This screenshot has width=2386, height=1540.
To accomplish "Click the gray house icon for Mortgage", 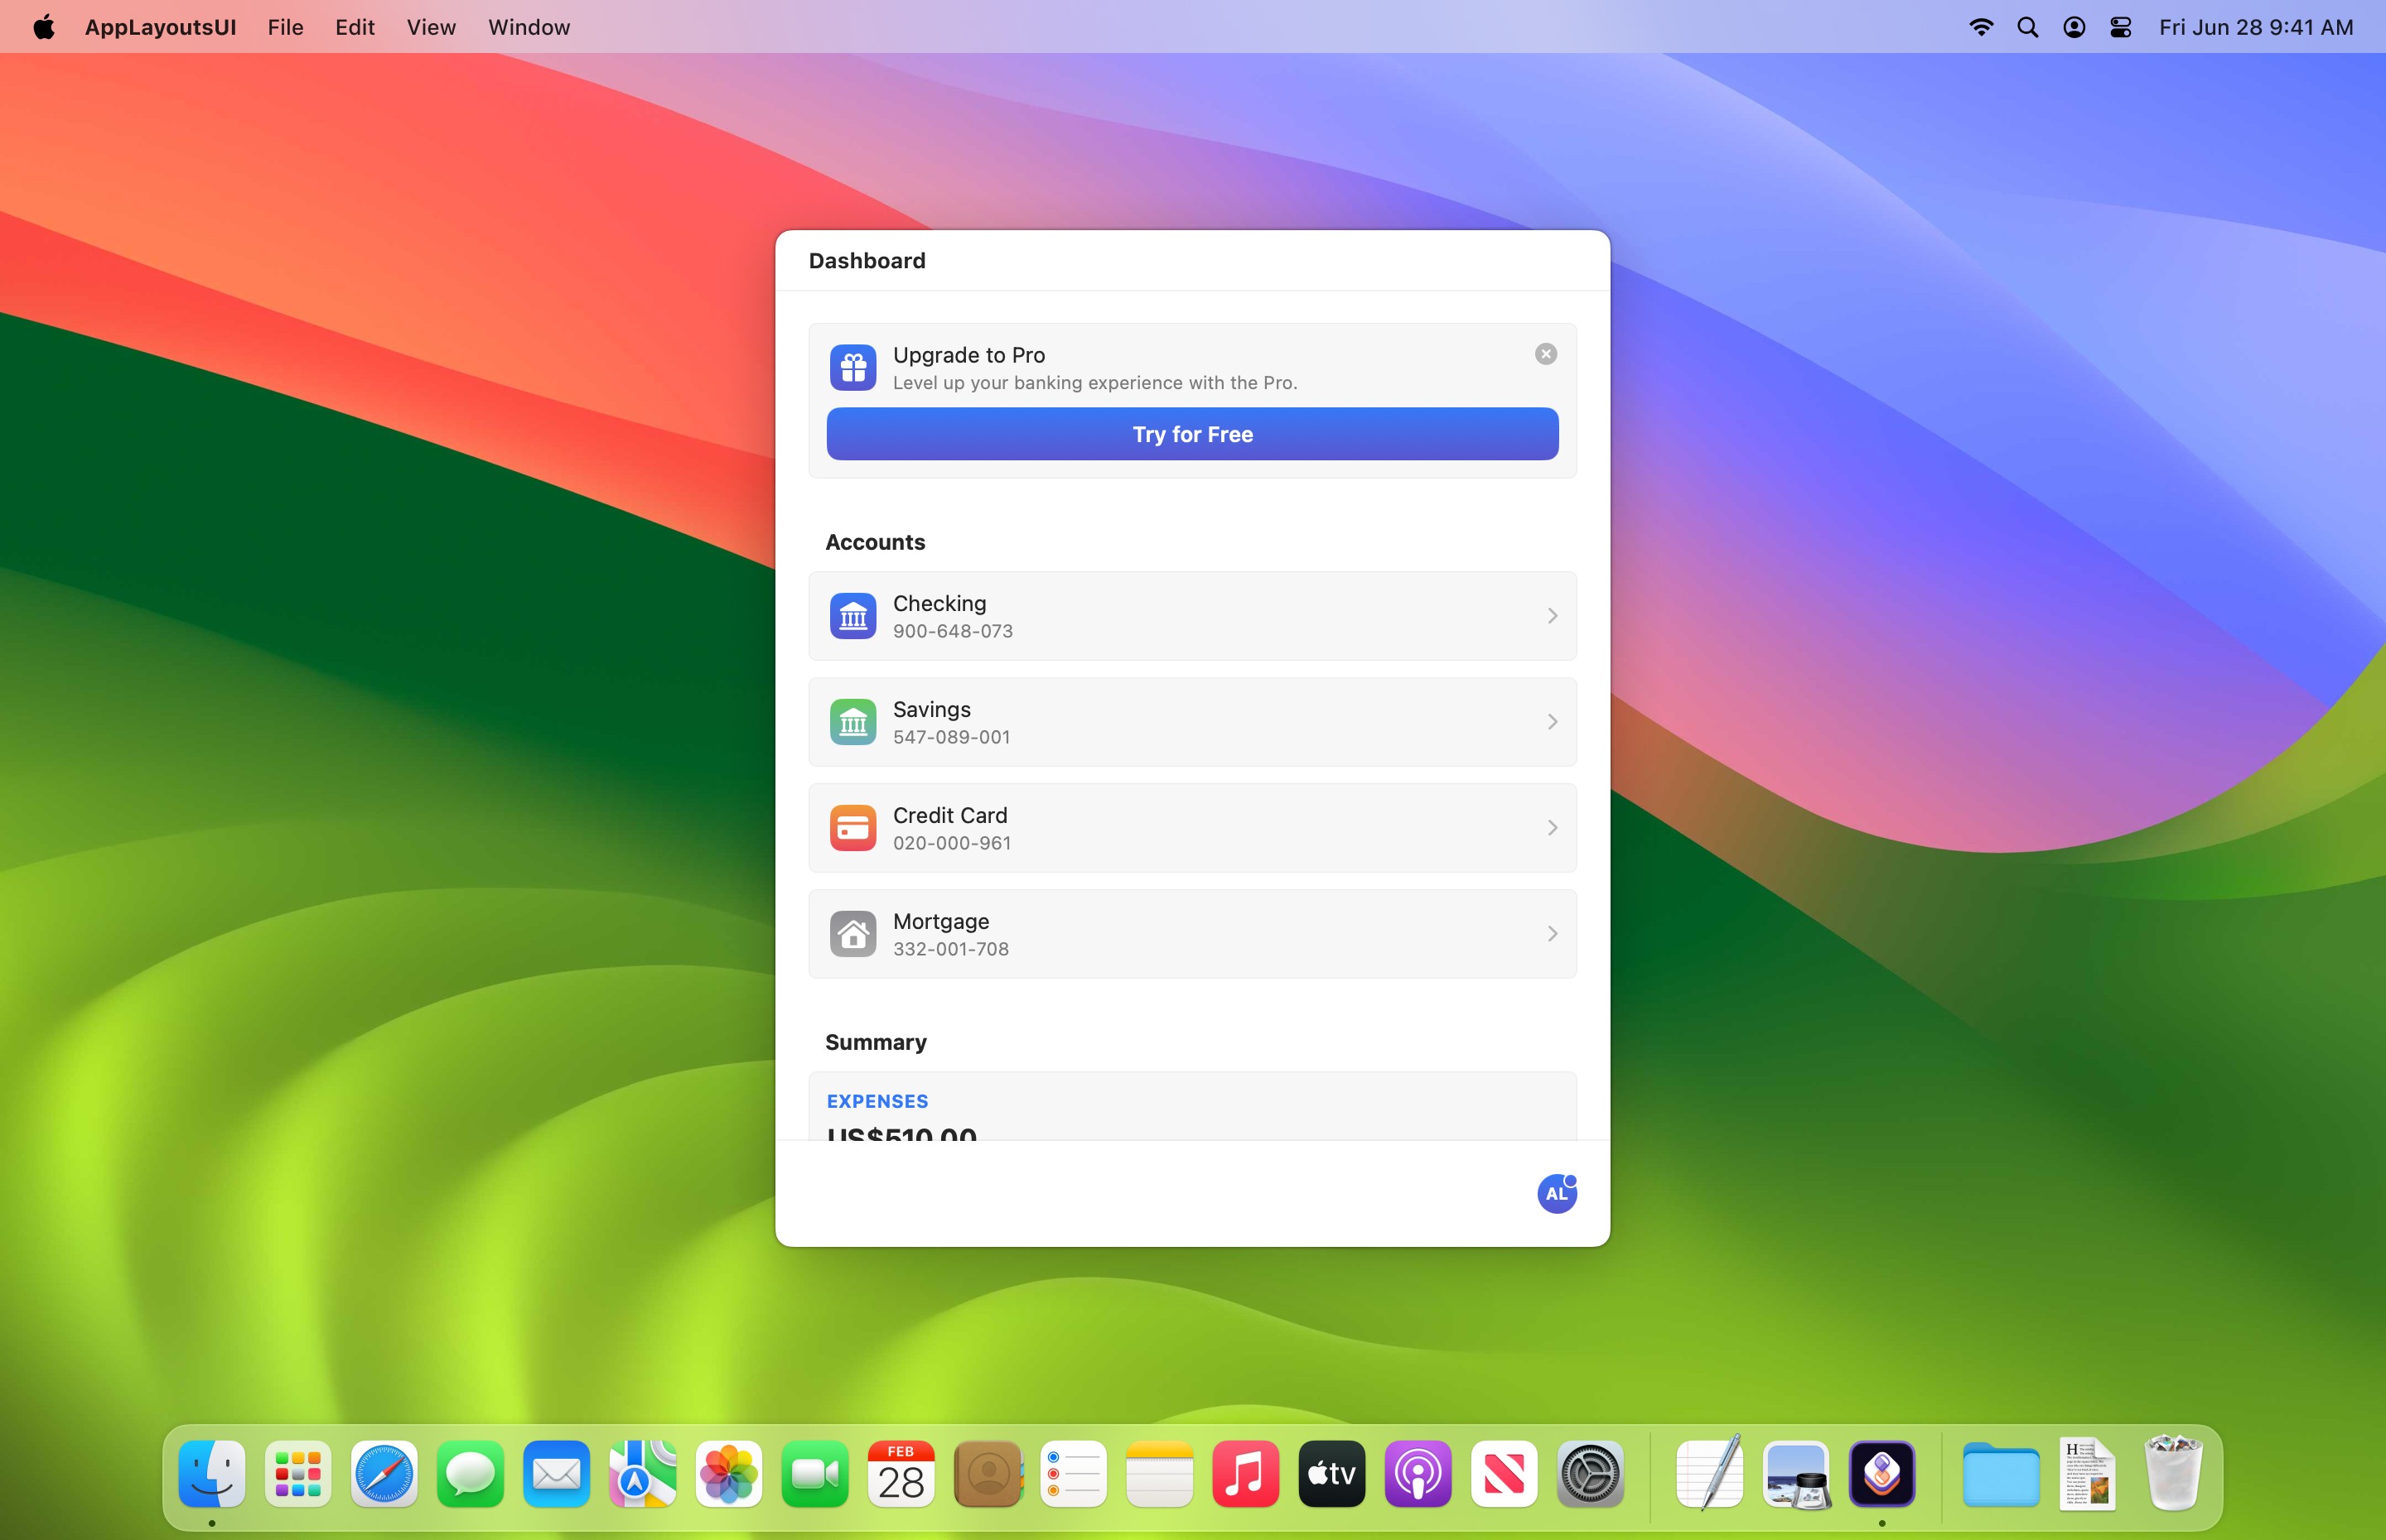I will point(852,934).
